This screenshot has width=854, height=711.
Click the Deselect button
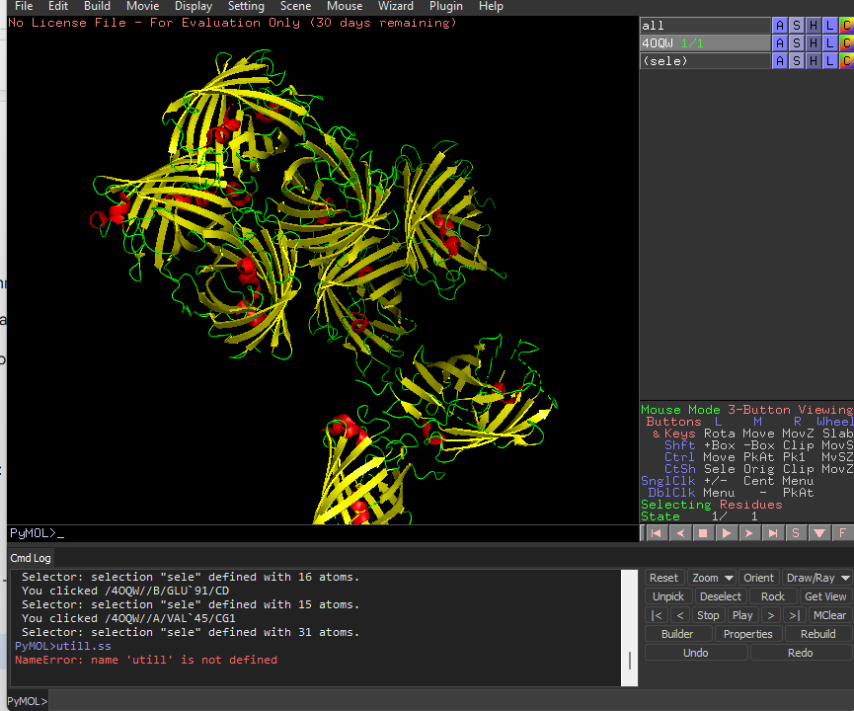click(720, 596)
